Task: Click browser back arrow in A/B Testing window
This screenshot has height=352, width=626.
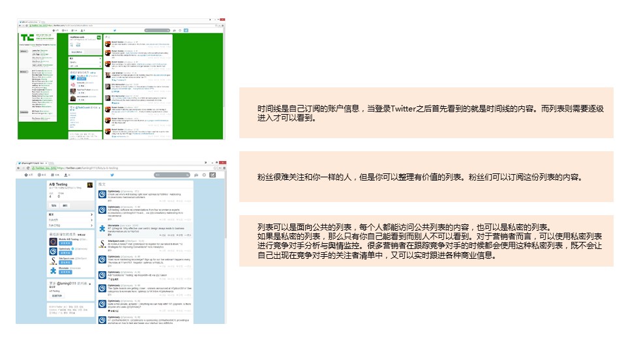Action: [x=18, y=168]
